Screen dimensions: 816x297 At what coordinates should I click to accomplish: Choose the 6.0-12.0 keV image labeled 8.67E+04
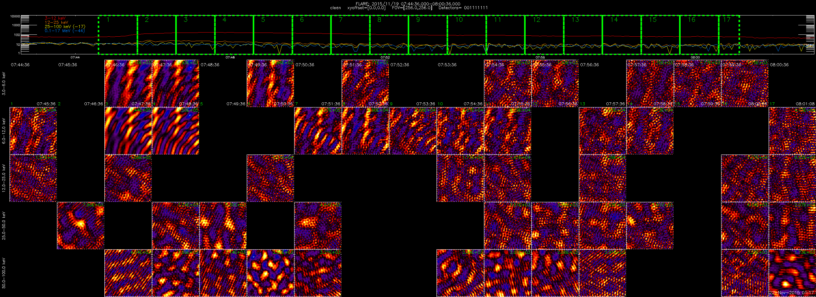460,130
